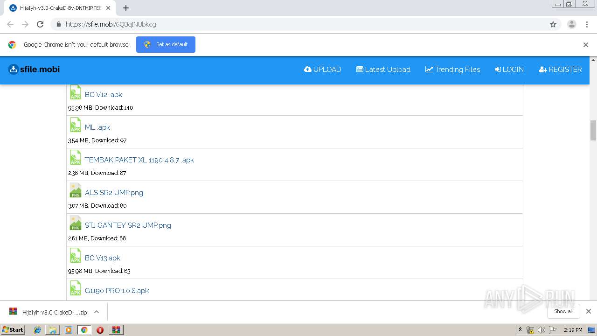Open the UPLOAD page
Image resolution: width=597 pixels, height=336 pixels.
click(x=323, y=70)
